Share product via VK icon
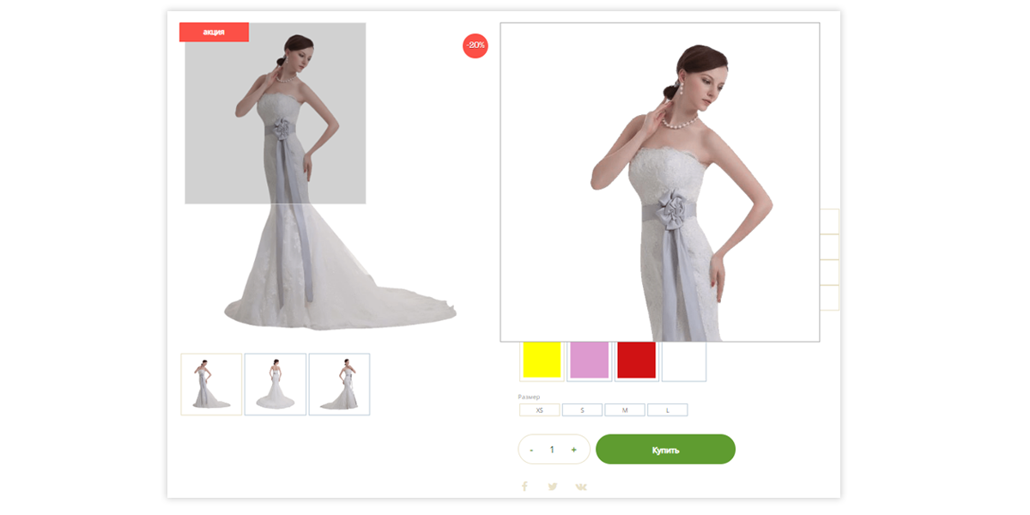1030x515 pixels. coord(581,487)
